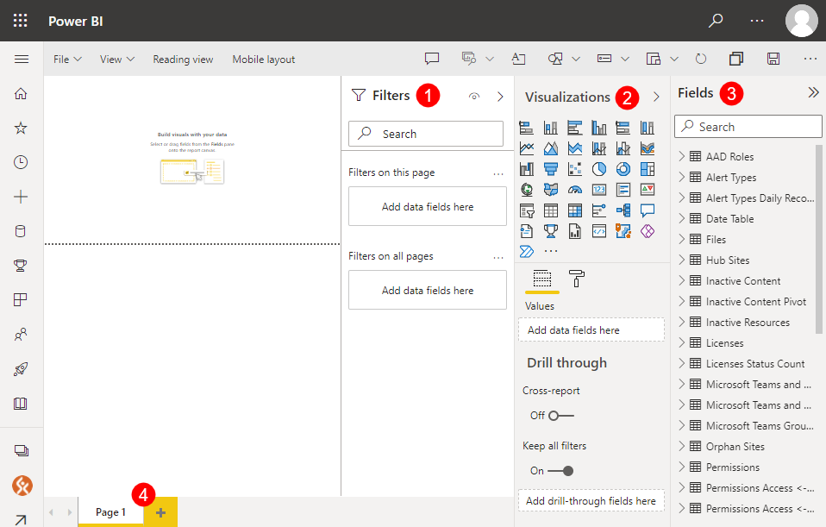Select the slicer visualization

pyautogui.click(x=527, y=210)
